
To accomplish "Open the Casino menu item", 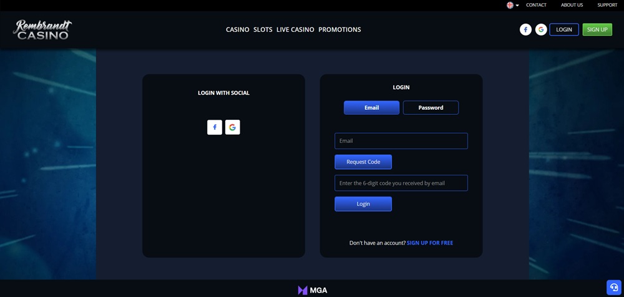I will coord(238,29).
